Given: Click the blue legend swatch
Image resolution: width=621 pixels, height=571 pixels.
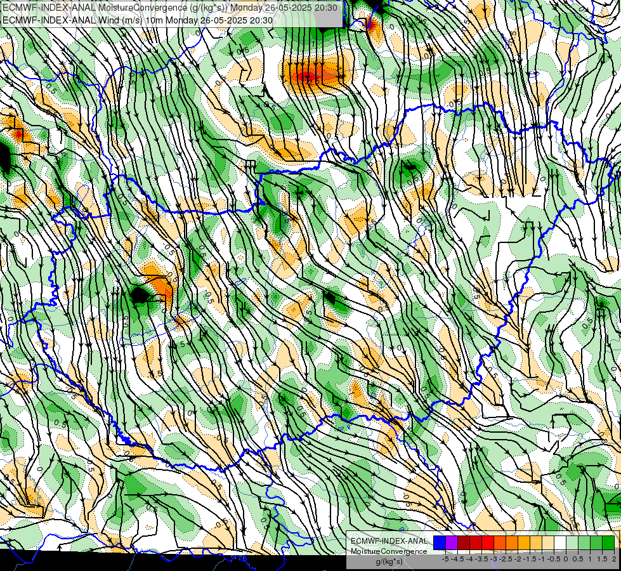Looking at the screenshot, I should pyautogui.click(x=440, y=542).
